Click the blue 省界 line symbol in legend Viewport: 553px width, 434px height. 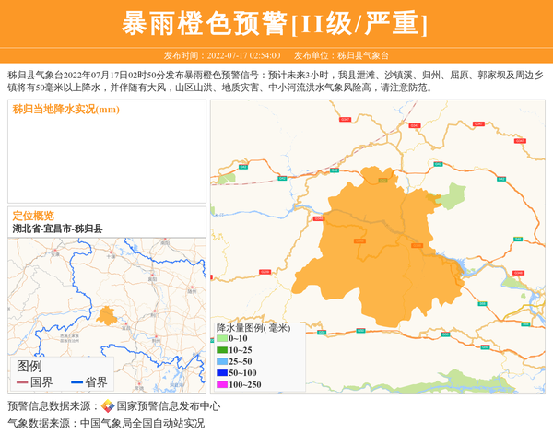click(76, 382)
